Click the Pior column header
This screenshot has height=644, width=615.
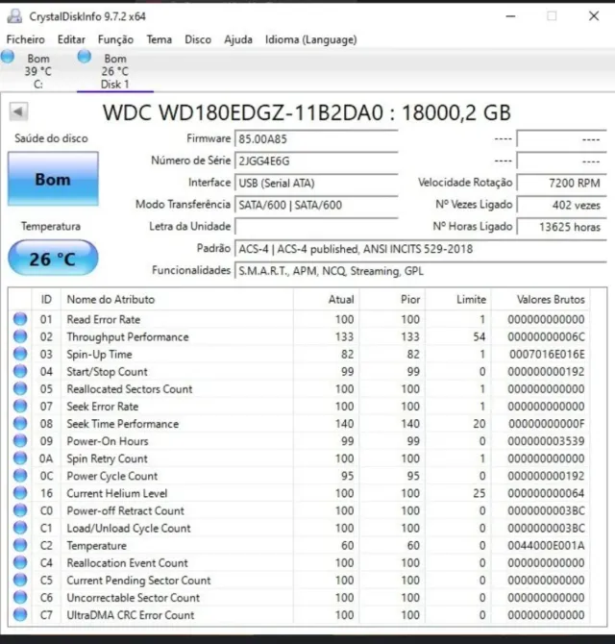coord(392,299)
